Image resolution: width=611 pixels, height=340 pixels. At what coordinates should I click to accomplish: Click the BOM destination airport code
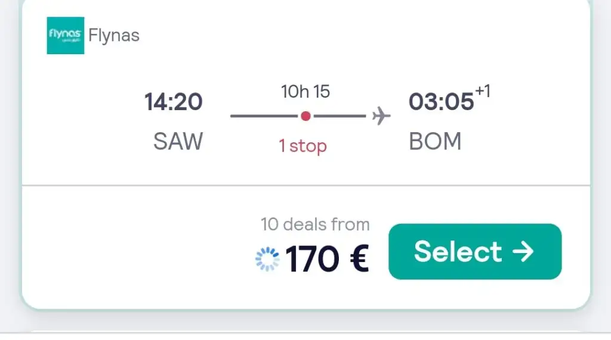pyautogui.click(x=436, y=142)
